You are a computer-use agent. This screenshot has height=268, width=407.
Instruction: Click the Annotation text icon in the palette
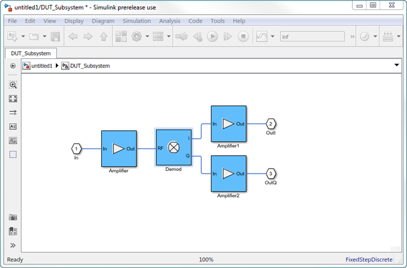pyautogui.click(x=13, y=126)
